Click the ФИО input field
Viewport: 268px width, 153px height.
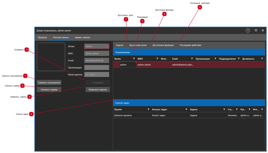(x=97, y=54)
